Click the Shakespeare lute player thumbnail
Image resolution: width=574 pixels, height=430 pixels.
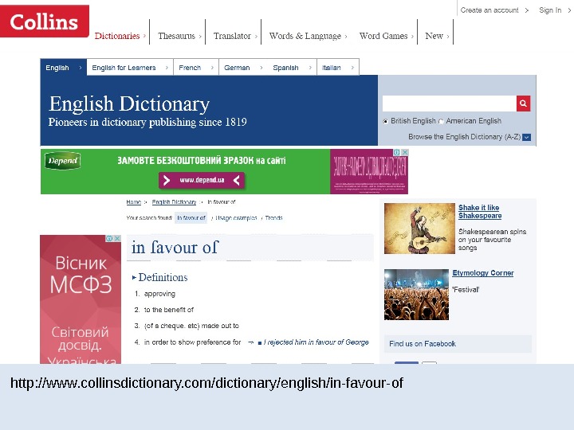(419, 229)
